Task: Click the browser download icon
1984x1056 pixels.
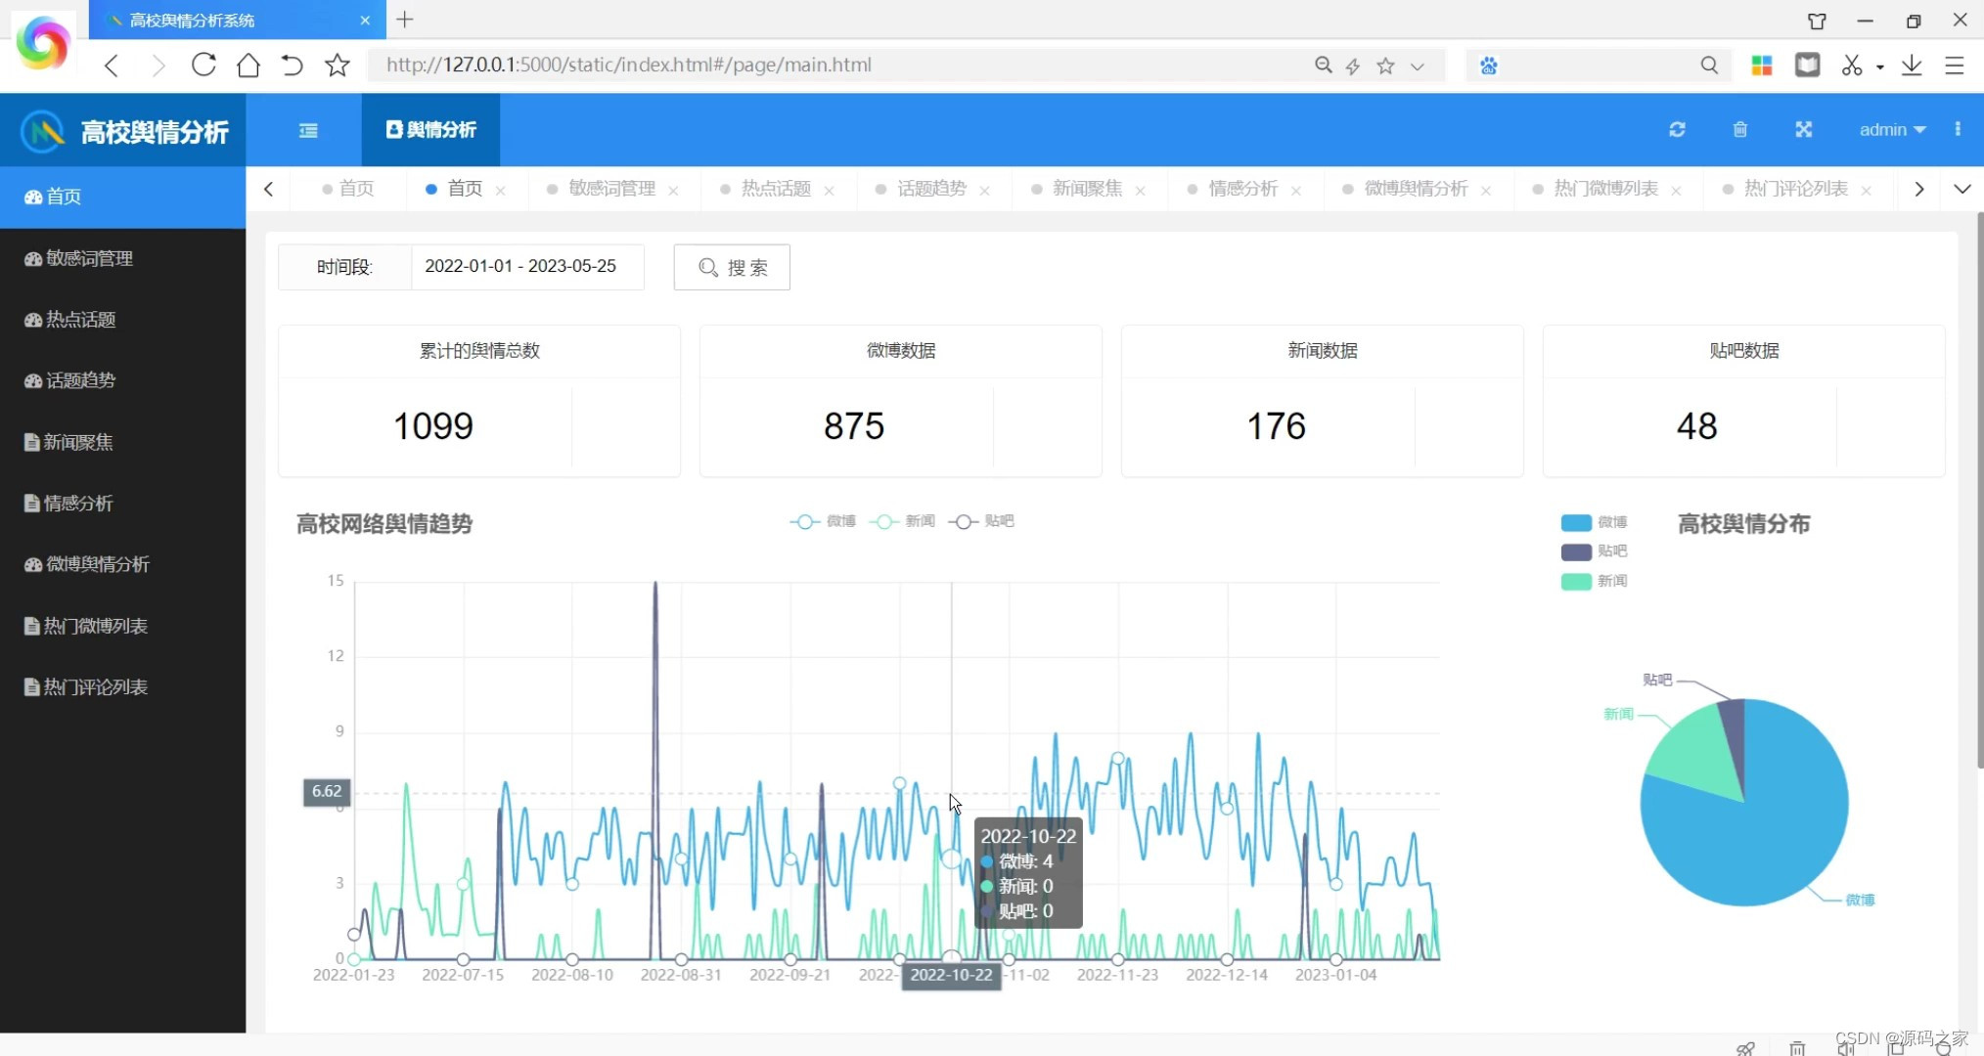Action: pos(1911,66)
